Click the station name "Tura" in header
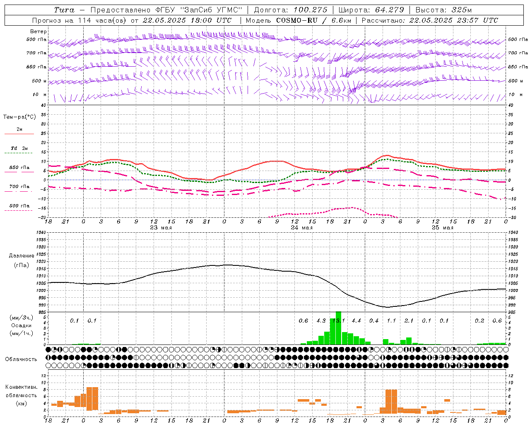The image size is (530, 424). tap(64, 10)
